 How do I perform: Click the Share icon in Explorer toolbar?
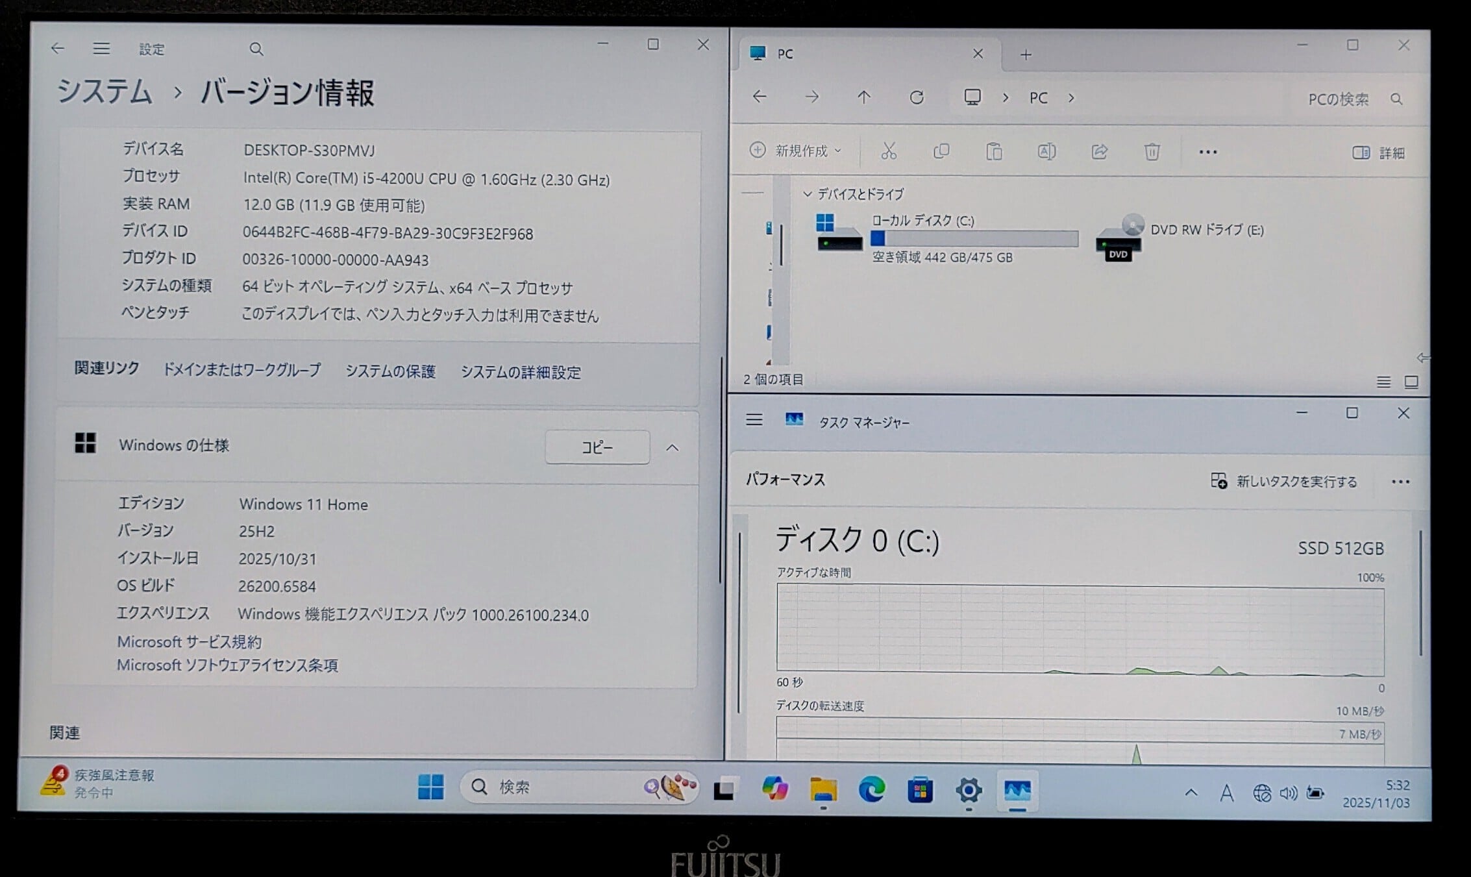(1099, 152)
